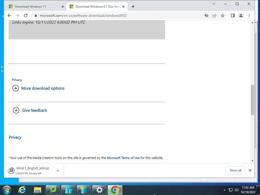The width and height of the screenshot is (260, 195).
Task: Open the Chrome side panel
Action: [233, 15]
